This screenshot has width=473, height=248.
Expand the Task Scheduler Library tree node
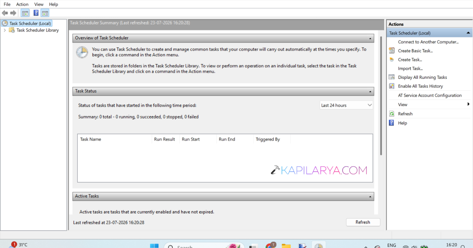(4, 30)
